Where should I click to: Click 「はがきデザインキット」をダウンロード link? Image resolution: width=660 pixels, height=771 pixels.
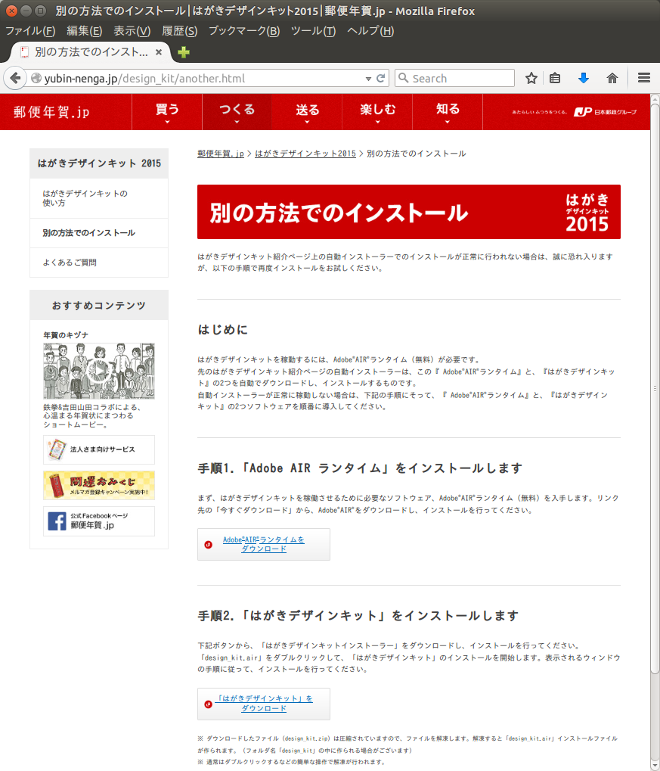[264, 704]
